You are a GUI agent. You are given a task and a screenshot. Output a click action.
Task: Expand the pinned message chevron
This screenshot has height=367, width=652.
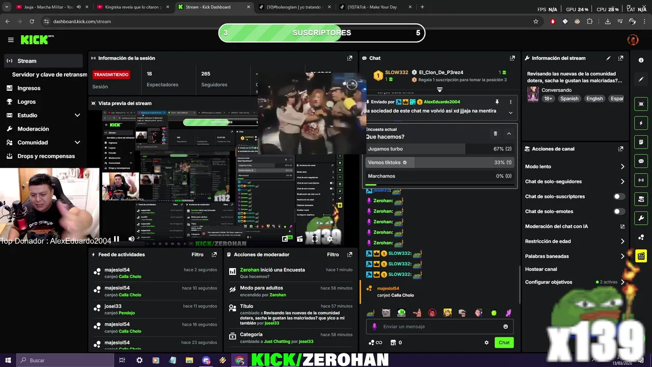pos(511,113)
